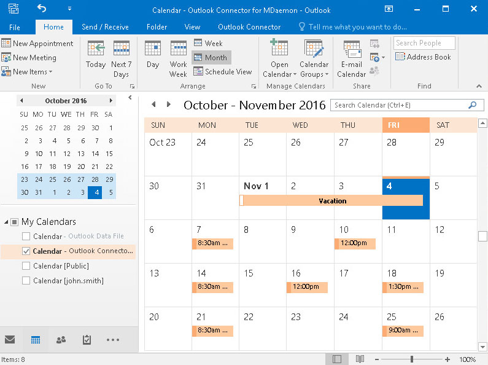This screenshot has width=488, height=365.
Task: Open the 8:30am event on November 7
Action: tap(212, 243)
